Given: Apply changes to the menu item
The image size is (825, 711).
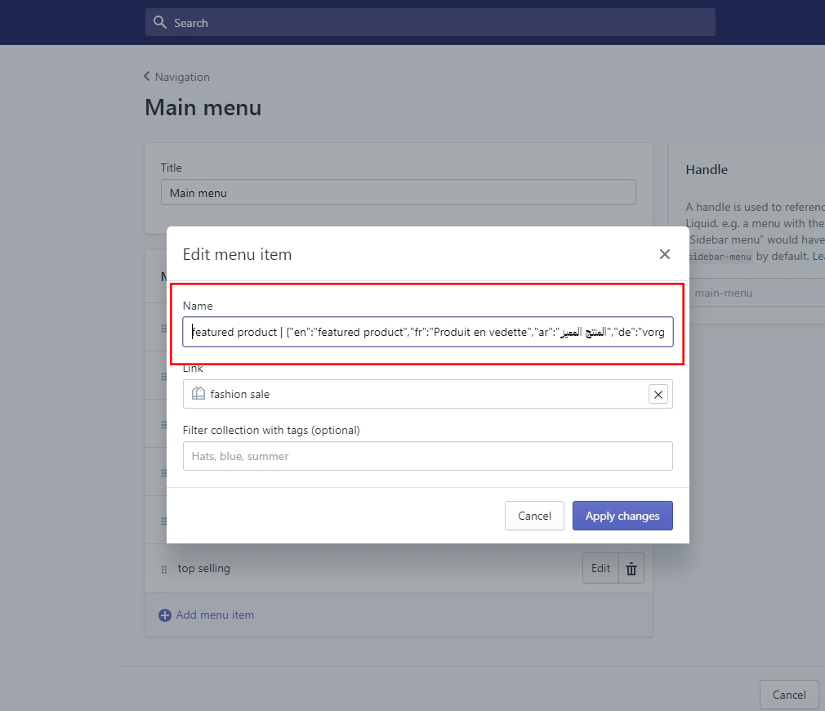Looking at the screenshot, I should tap(622, 516).
